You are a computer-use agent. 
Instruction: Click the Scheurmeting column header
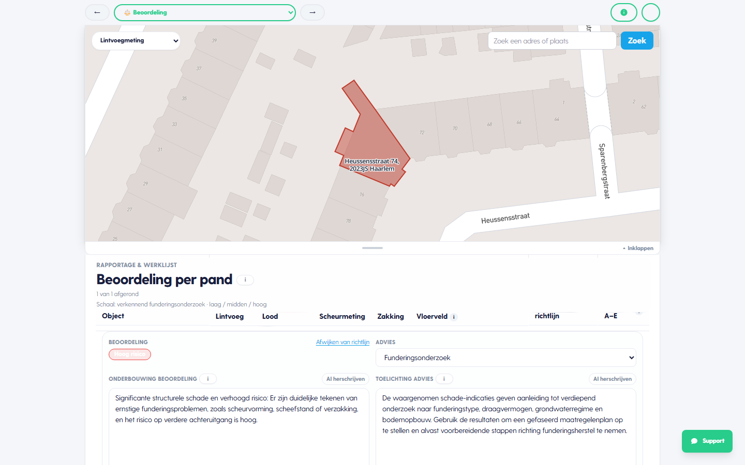tap(342, 317)
